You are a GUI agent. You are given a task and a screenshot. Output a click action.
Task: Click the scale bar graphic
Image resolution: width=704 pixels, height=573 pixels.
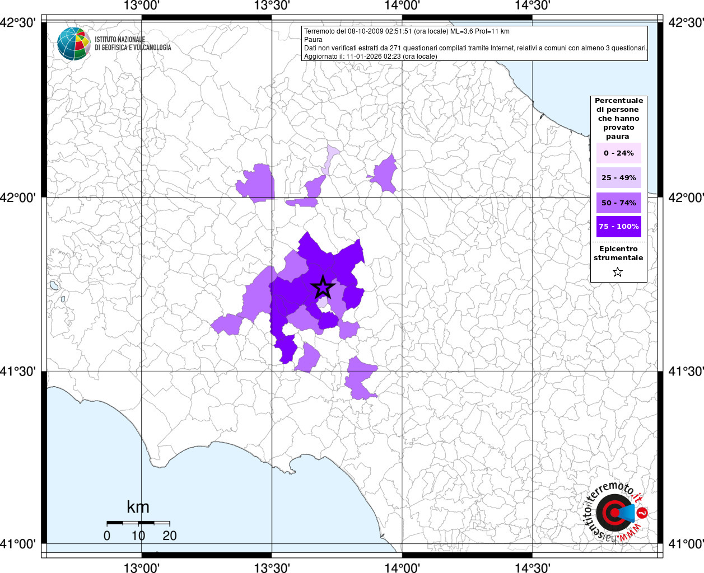[138, 523]
